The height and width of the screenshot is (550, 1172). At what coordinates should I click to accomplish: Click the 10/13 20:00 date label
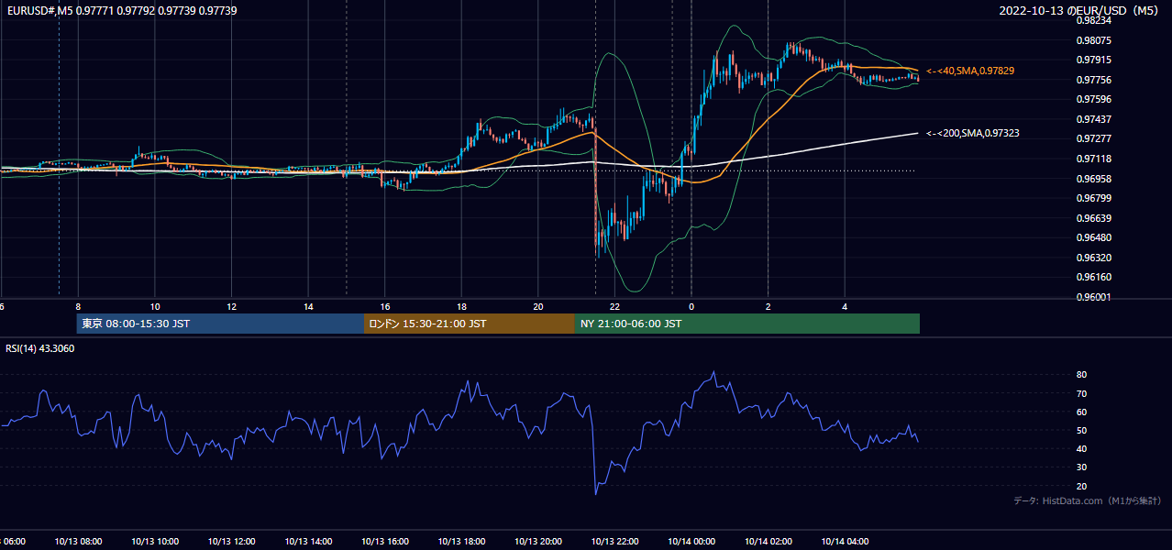[x=538, y=542]
